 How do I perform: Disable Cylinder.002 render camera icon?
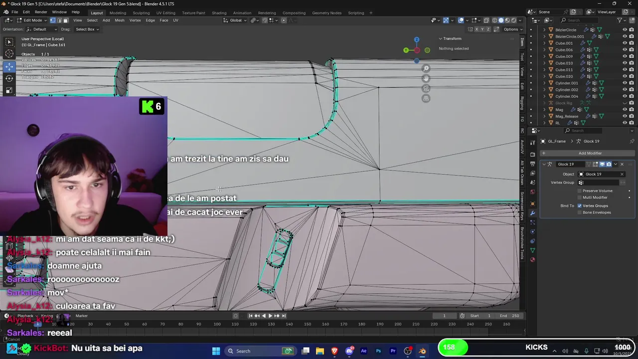tap(632, 90)
